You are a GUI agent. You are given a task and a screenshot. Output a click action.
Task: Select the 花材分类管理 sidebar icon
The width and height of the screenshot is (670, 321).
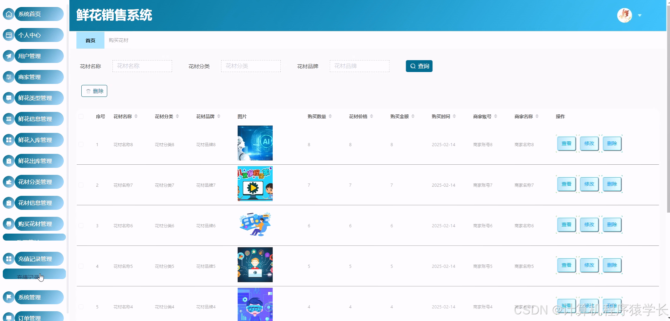pyautogui.click(x=8, y=182)
